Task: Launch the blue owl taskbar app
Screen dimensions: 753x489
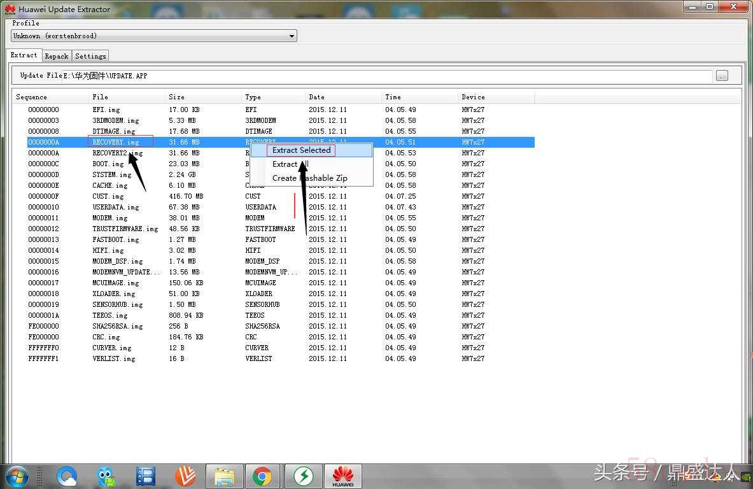Action: (106, 476)
